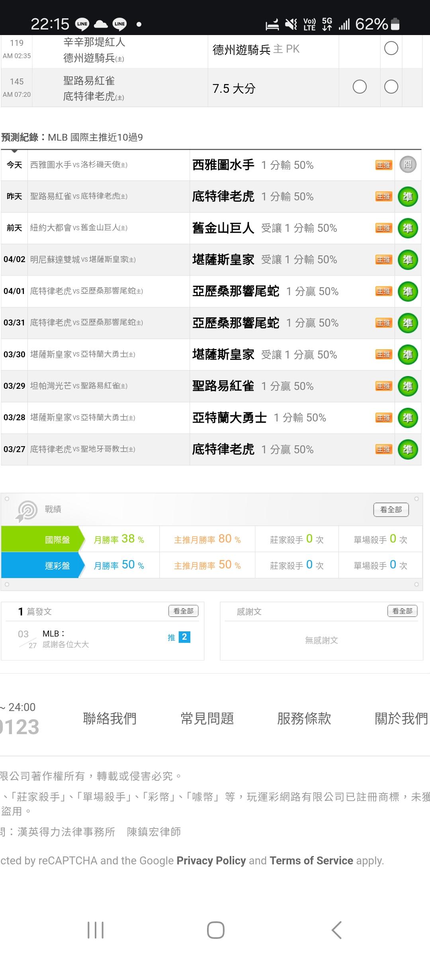Switch to the 國際盤 tab
This screenshot has height=956, width=430.
[57, 540]
